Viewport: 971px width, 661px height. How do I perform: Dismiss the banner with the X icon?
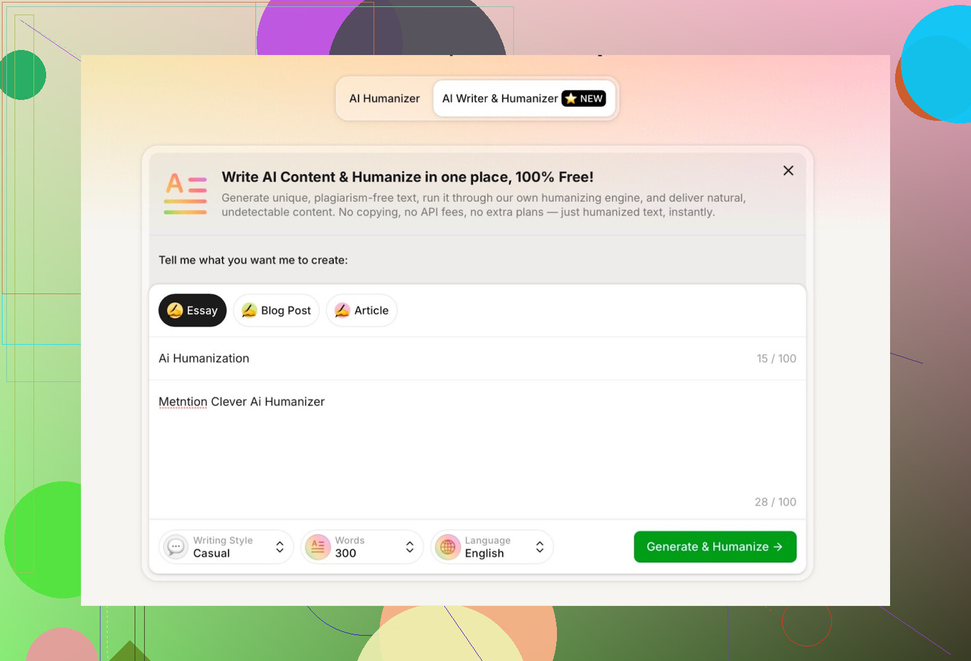pos(788,170)
